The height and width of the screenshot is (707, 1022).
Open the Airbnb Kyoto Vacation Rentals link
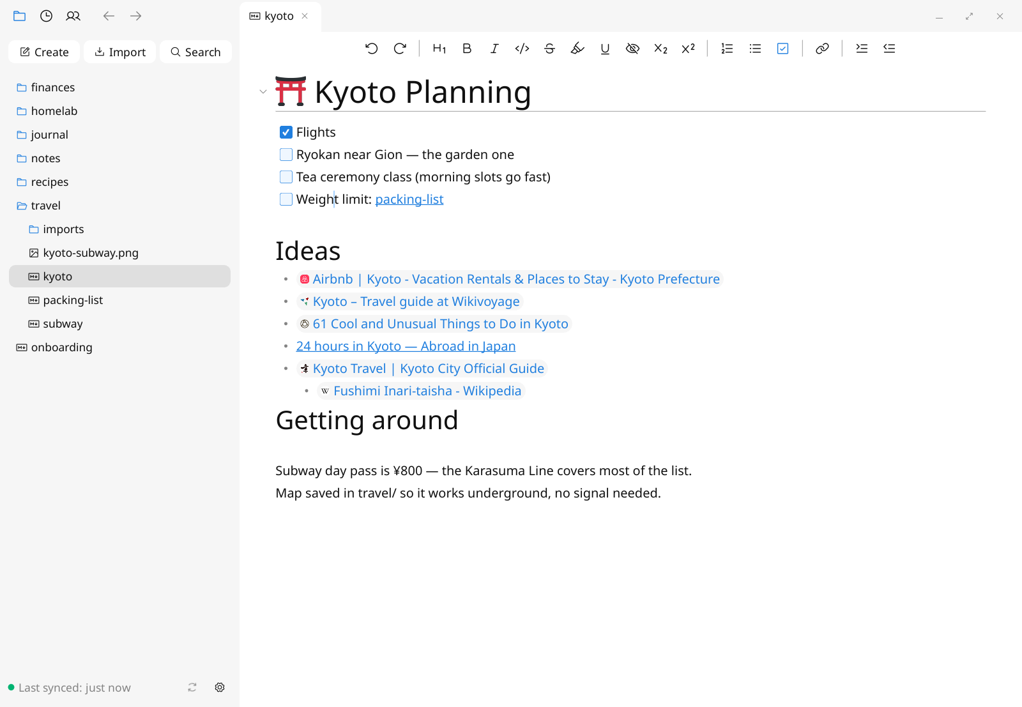pyautogui.click(x=510, y=279)
